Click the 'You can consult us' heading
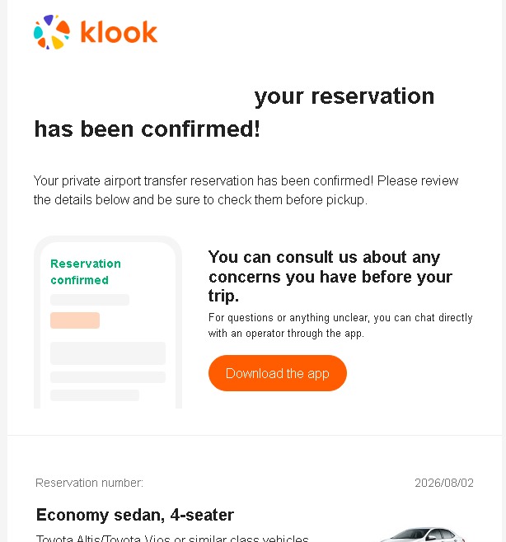Viewport: 506px width, 542px height. (330, 276)
